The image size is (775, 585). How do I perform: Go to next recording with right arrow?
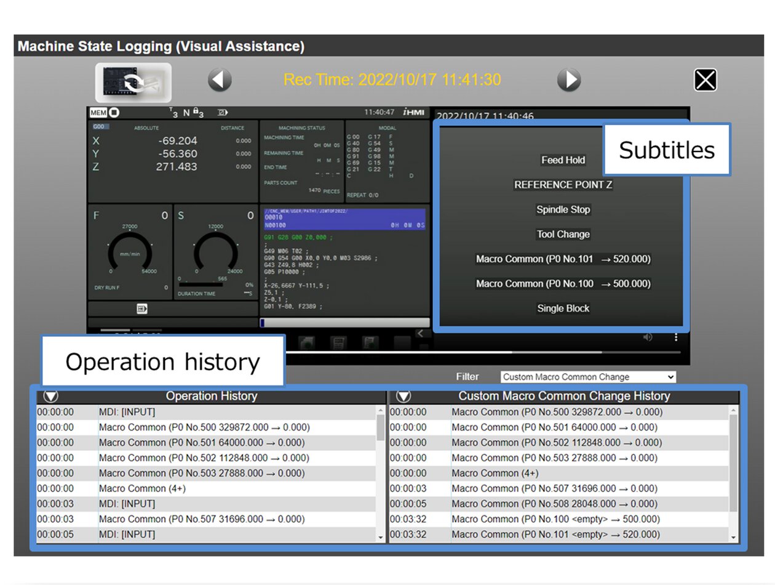point(568,80)
